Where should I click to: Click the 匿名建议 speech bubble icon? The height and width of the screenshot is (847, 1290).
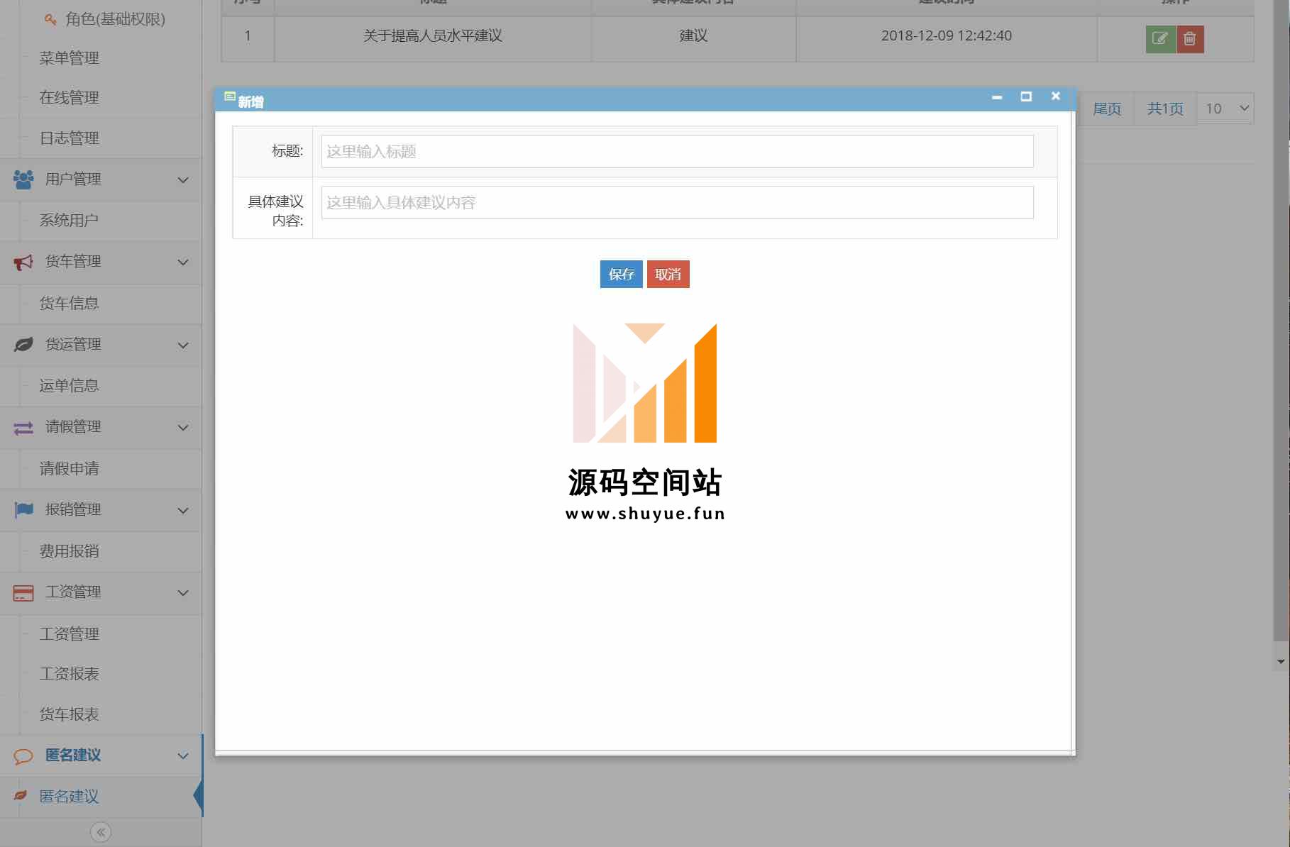coord(23,756)
